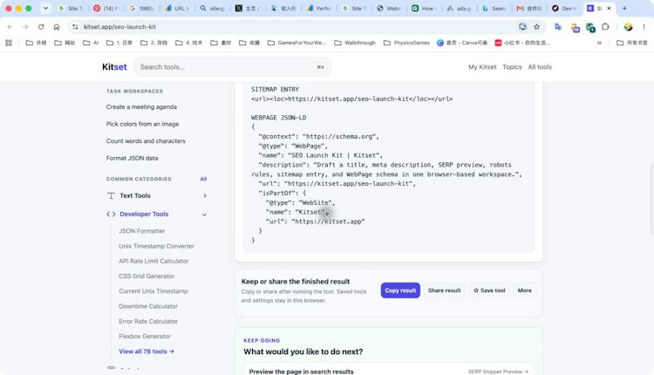Go to My Kitset in the top nav
Viewport: 654px width, 375px height.
click(482, 67)
